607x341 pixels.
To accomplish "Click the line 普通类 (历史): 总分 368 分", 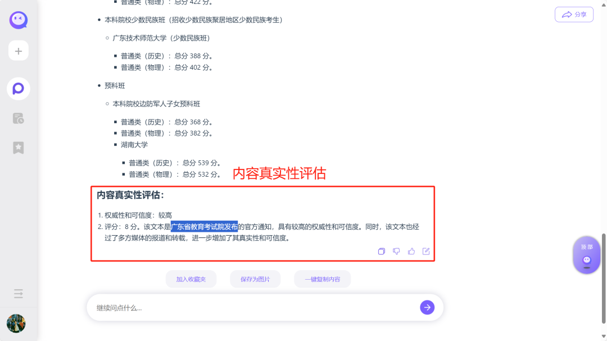I will (166, 122).
